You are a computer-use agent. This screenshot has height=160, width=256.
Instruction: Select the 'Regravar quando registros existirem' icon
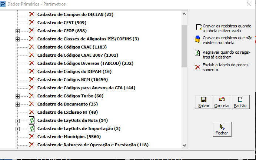click(197, 53)
